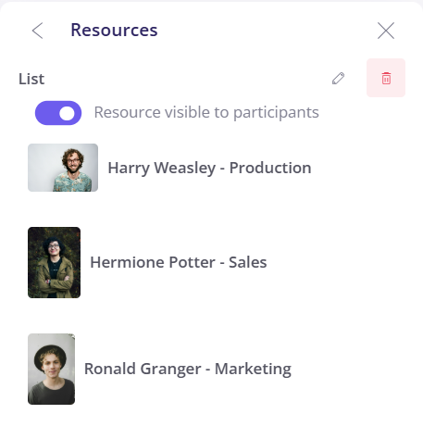423x439 pixels.
Task: Click the word Marketing in third entry
Action: point(253,369)
